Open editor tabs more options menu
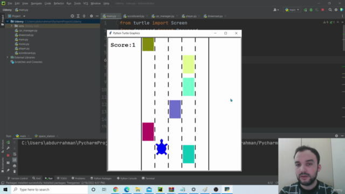Screen dimensions: 345x194 (x=342, y=16)
